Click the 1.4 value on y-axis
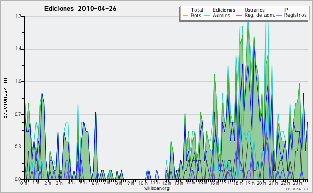 click(18, 49)
